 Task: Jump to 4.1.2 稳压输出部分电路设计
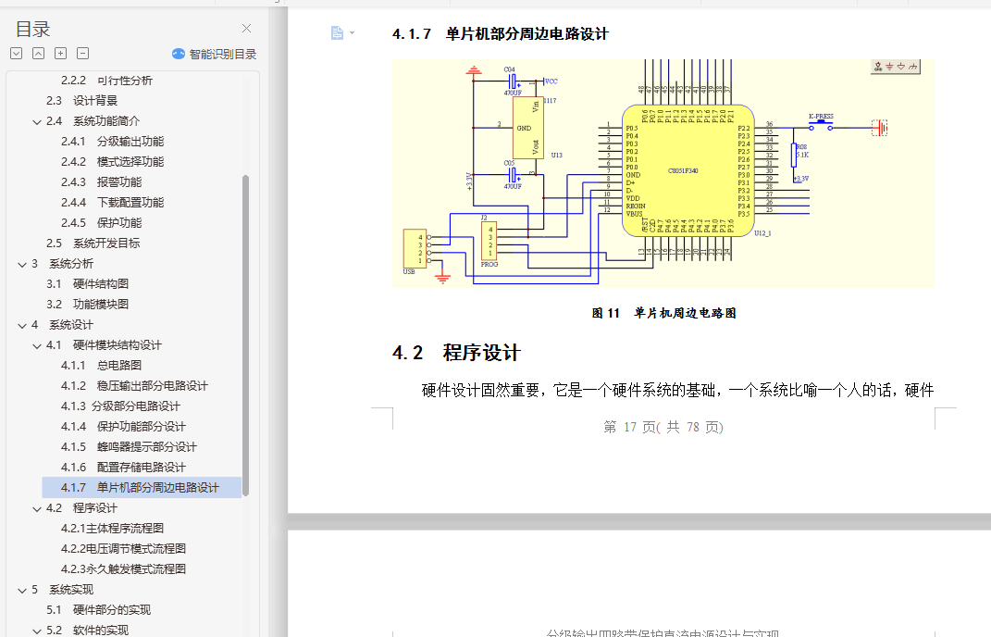(134, 385)
